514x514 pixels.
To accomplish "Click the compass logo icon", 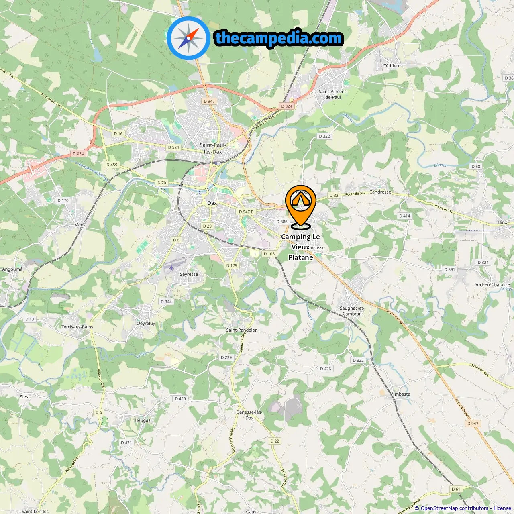I will click(188, 38).
